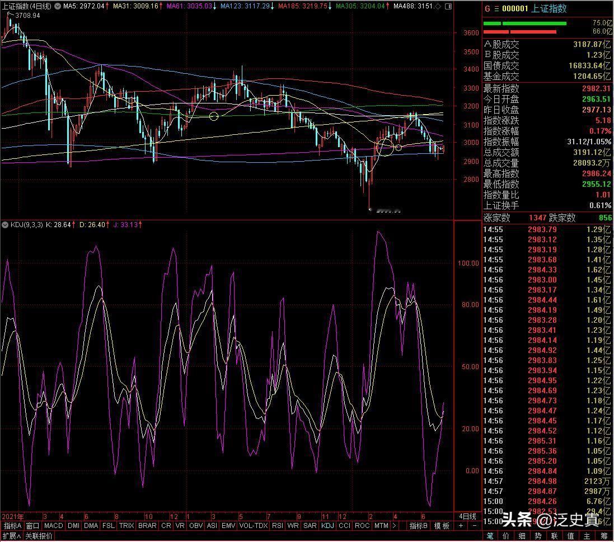The image size is (614, 542).
Task: Select the 联 tab in bottom-right
Action: [x=554, y=536]
